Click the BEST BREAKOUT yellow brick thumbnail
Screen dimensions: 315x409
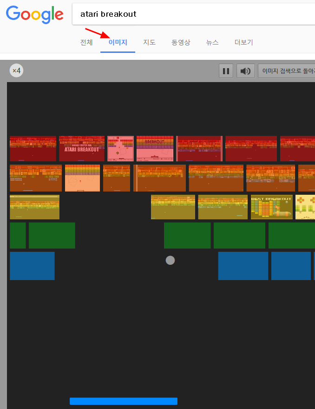pyautogui.click(x=272, y=207)
